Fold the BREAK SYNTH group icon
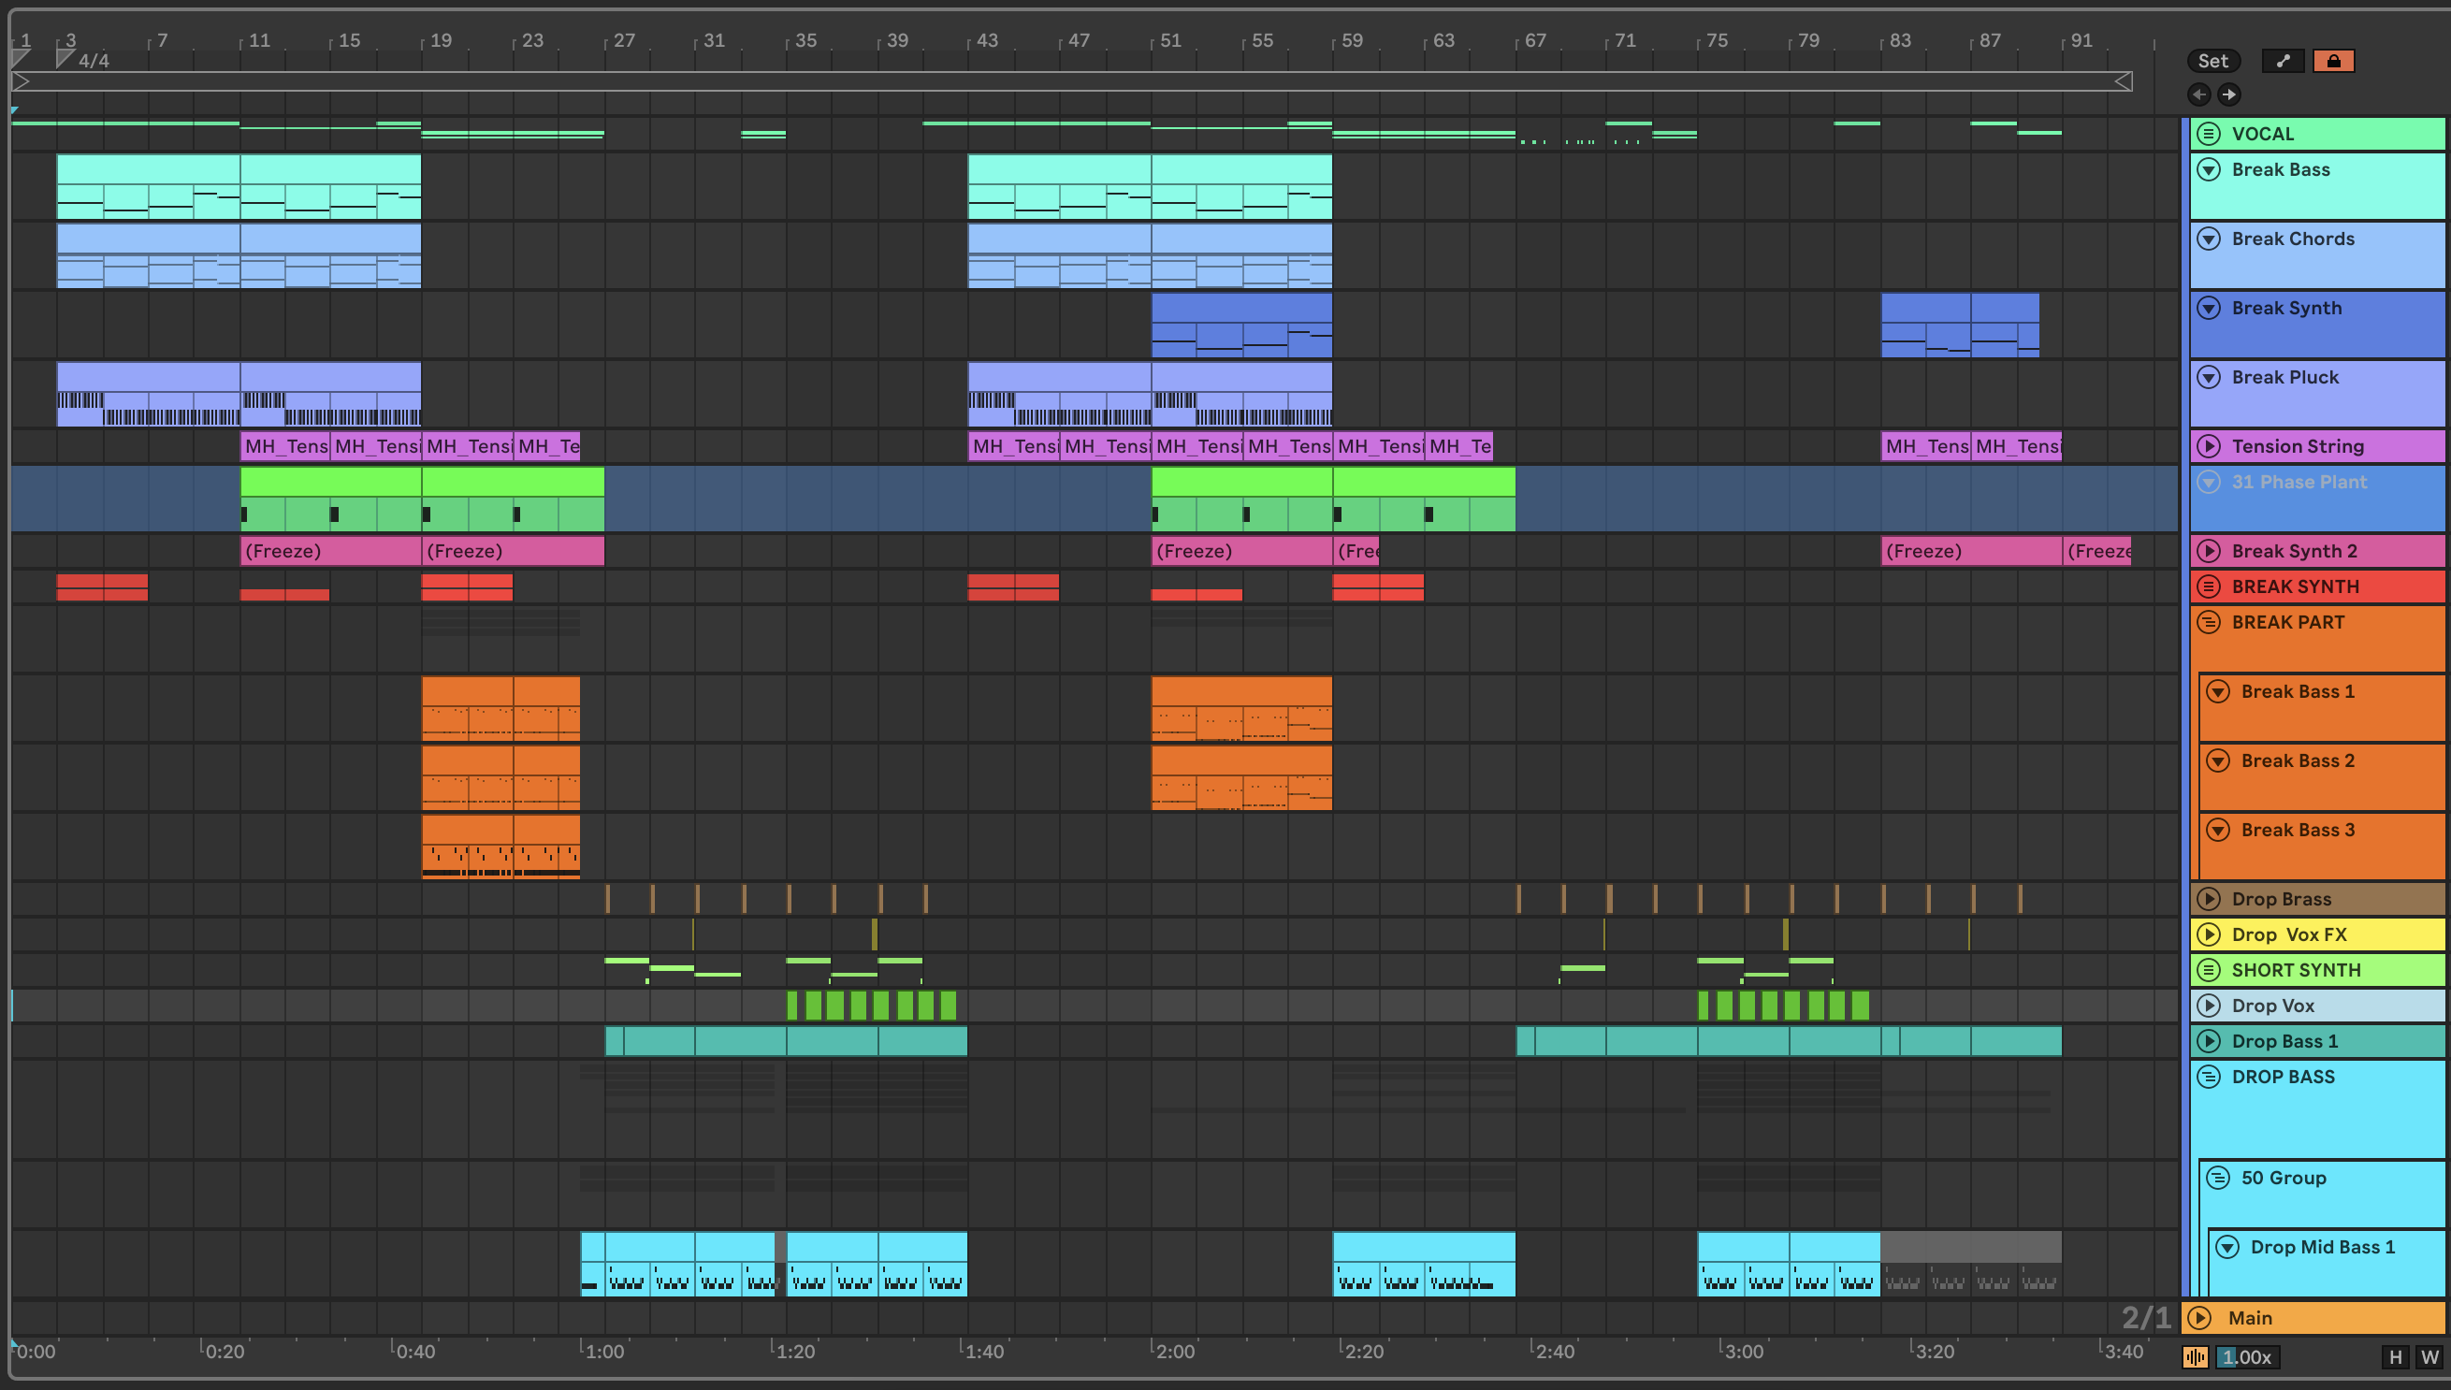Image resolution: width=2451 pixels, height=1390 pixels. tap(2209, 586)
